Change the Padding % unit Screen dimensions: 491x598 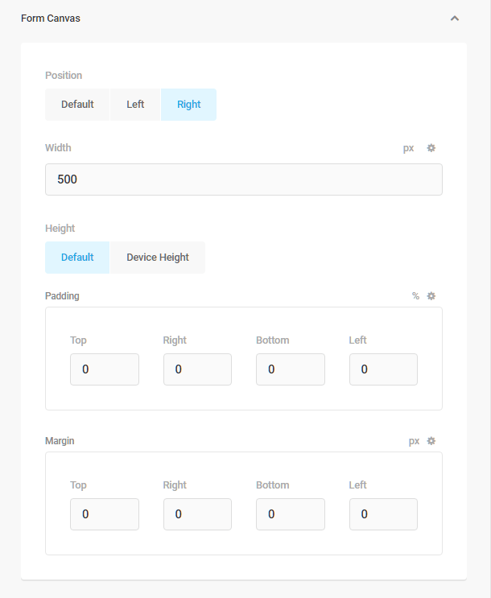click(415, 296)
